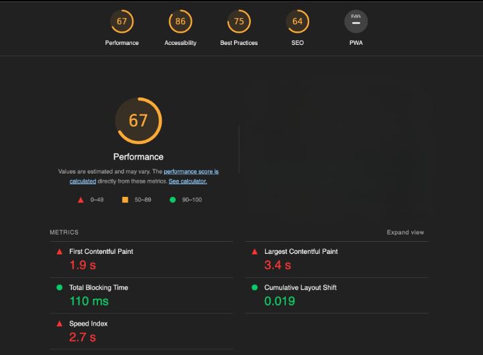Open Best Practices score gauge 75
Screen dimensions: 483x355
[x=239, y=21]
